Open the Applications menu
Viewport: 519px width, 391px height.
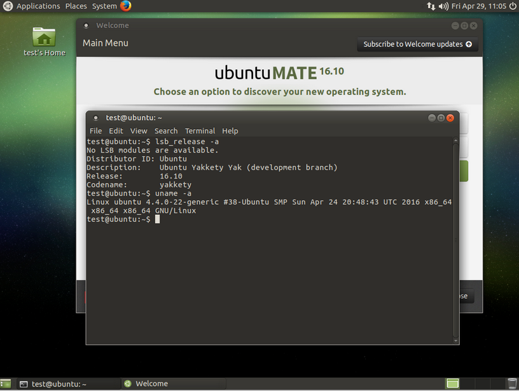[32, 6]
